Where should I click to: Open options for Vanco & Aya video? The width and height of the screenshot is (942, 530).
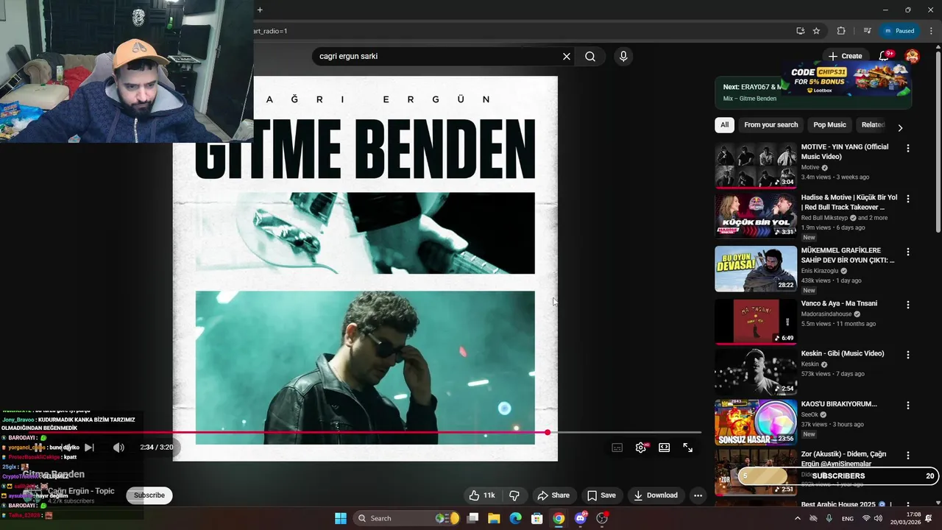point(908,305)
